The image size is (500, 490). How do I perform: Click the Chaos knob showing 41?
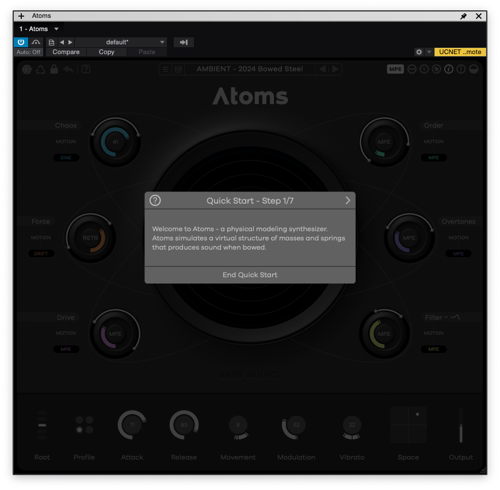click(x=116, y=142)
